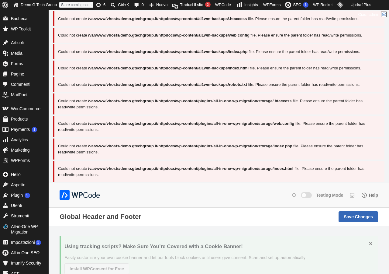Click the WooCommerce Woo icon
389x274 pixels.
(5, 109)
